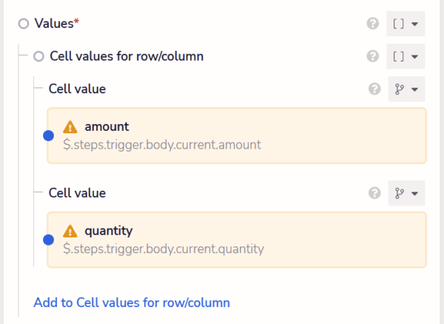Open help for second Cell value

click(x=374, y=193)
